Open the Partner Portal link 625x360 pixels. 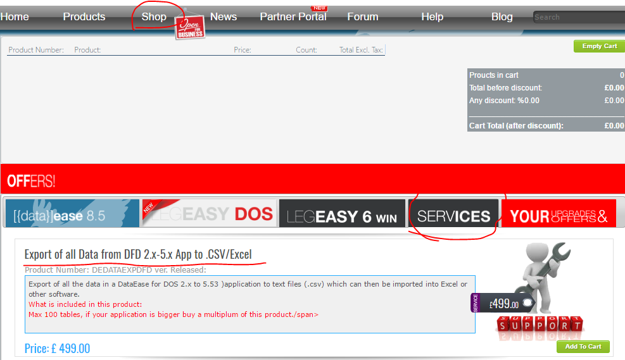pyautogui.click(x=293, y=16)
